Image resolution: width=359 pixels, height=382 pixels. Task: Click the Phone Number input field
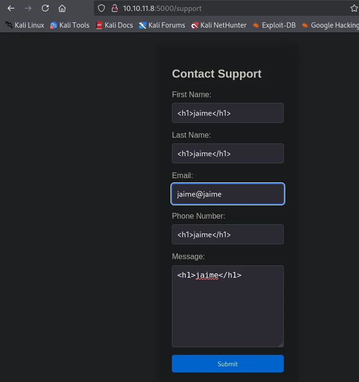tap(228, 234)
